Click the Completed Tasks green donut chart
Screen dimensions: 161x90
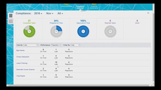[29, 31]
